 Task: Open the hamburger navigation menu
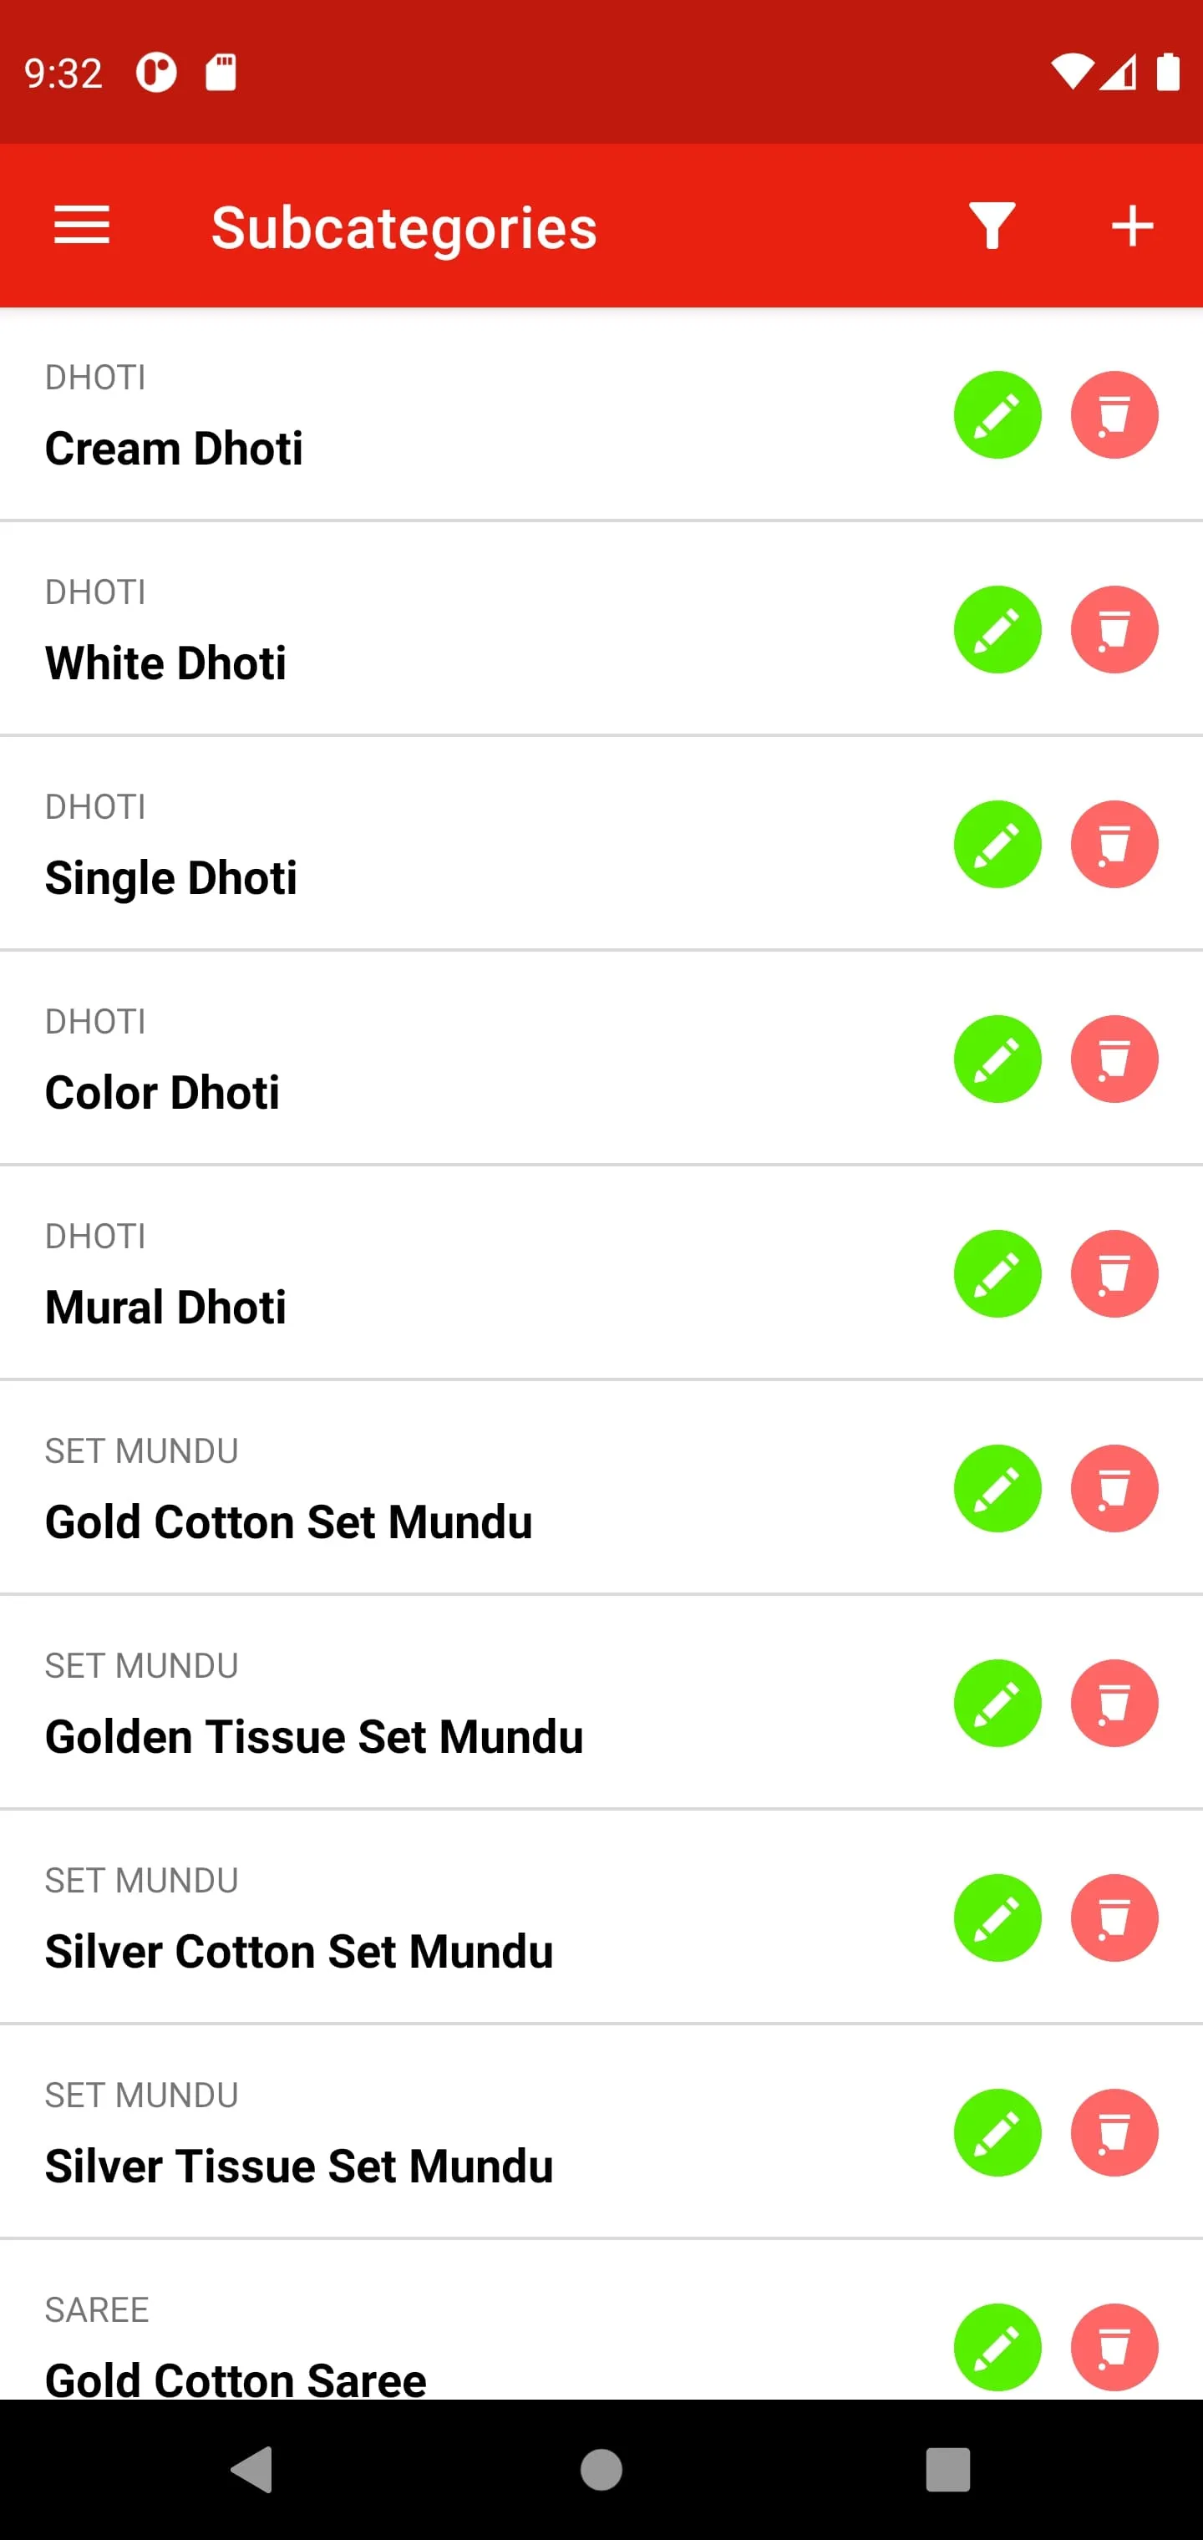(82, 226)
